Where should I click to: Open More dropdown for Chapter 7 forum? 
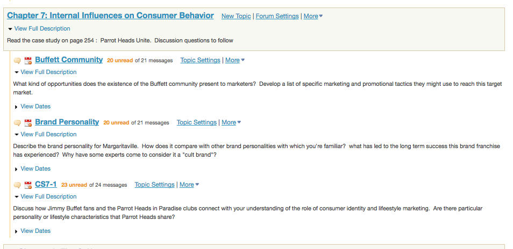point(313,16)
